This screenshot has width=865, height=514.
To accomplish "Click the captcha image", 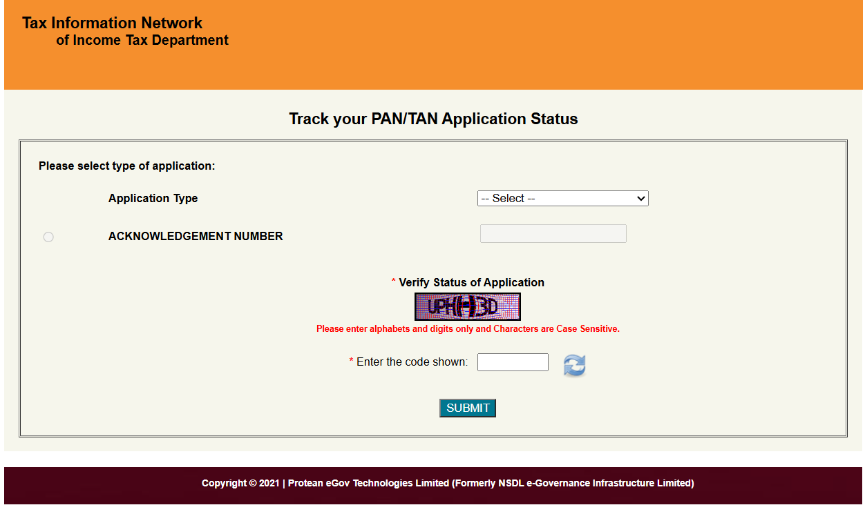I will 468,307.
